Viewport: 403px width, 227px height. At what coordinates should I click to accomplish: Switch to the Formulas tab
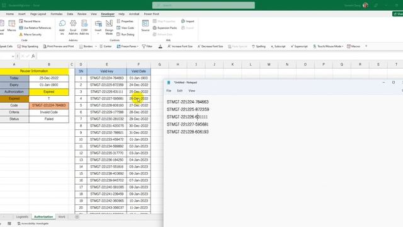(57, 14)
